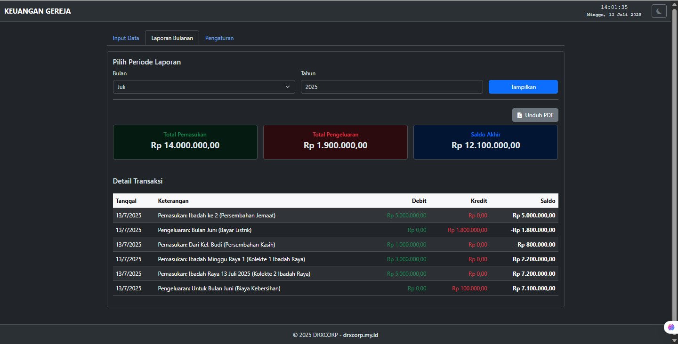The width and height of the screenshot is (678, 344).
Task: Click the -Rp 800.000,00 saldo value
Action: (536, 245)
